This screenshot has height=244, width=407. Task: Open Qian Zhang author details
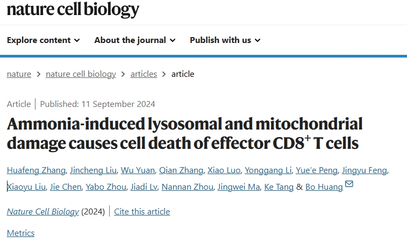pyautogui.click(x=181, y=170)
